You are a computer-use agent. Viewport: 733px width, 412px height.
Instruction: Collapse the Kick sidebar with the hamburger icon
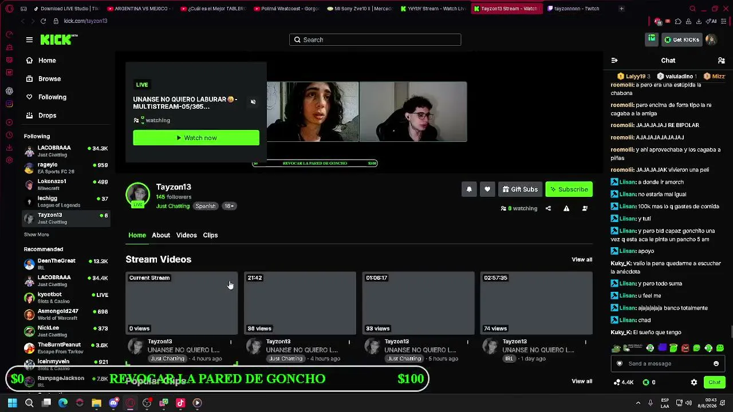click(29, 39)
